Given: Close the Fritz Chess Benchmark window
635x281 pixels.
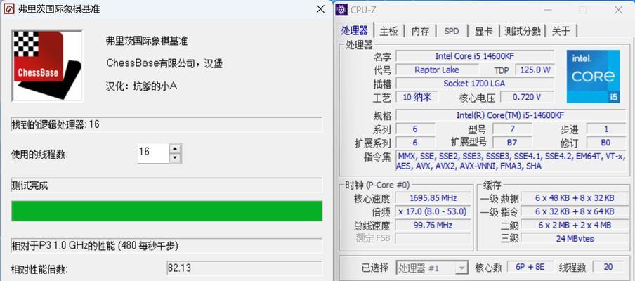Looking at the screenshot, I should click(x=320, y=9).
